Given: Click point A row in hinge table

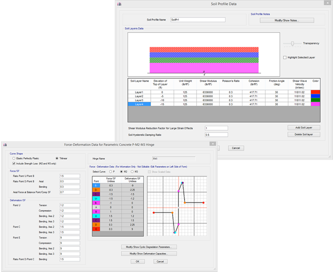Looking at the screenshot, I should tap(118, 207).
